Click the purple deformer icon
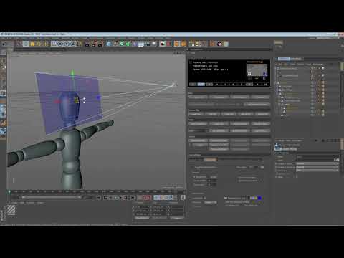 click(135, 44)
